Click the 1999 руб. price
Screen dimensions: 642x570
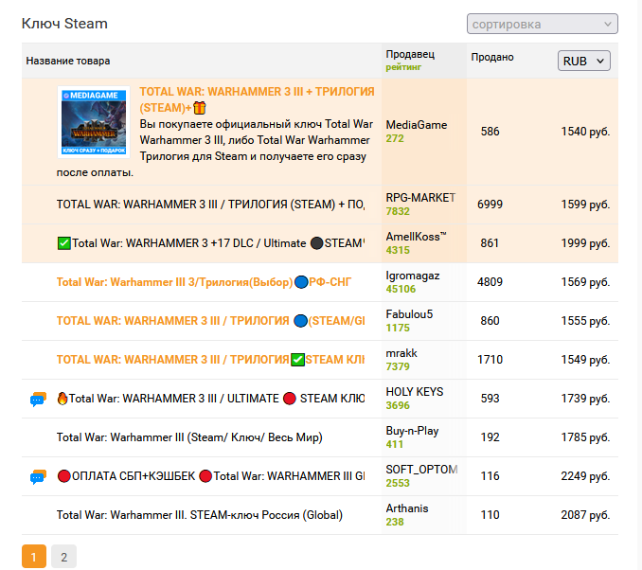click(x=585, y=243)
